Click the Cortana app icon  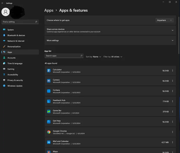coord(49,91)
